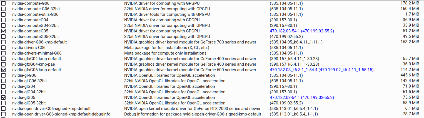
Task: Uncheck the nvidia-computeG05 package checkbox
Action: point(3,31)
